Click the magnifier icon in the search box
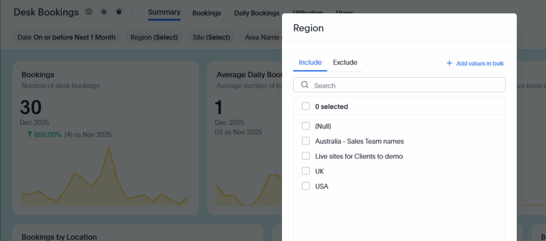The width and height of the screenshot is (546, 241). (305, 85)
